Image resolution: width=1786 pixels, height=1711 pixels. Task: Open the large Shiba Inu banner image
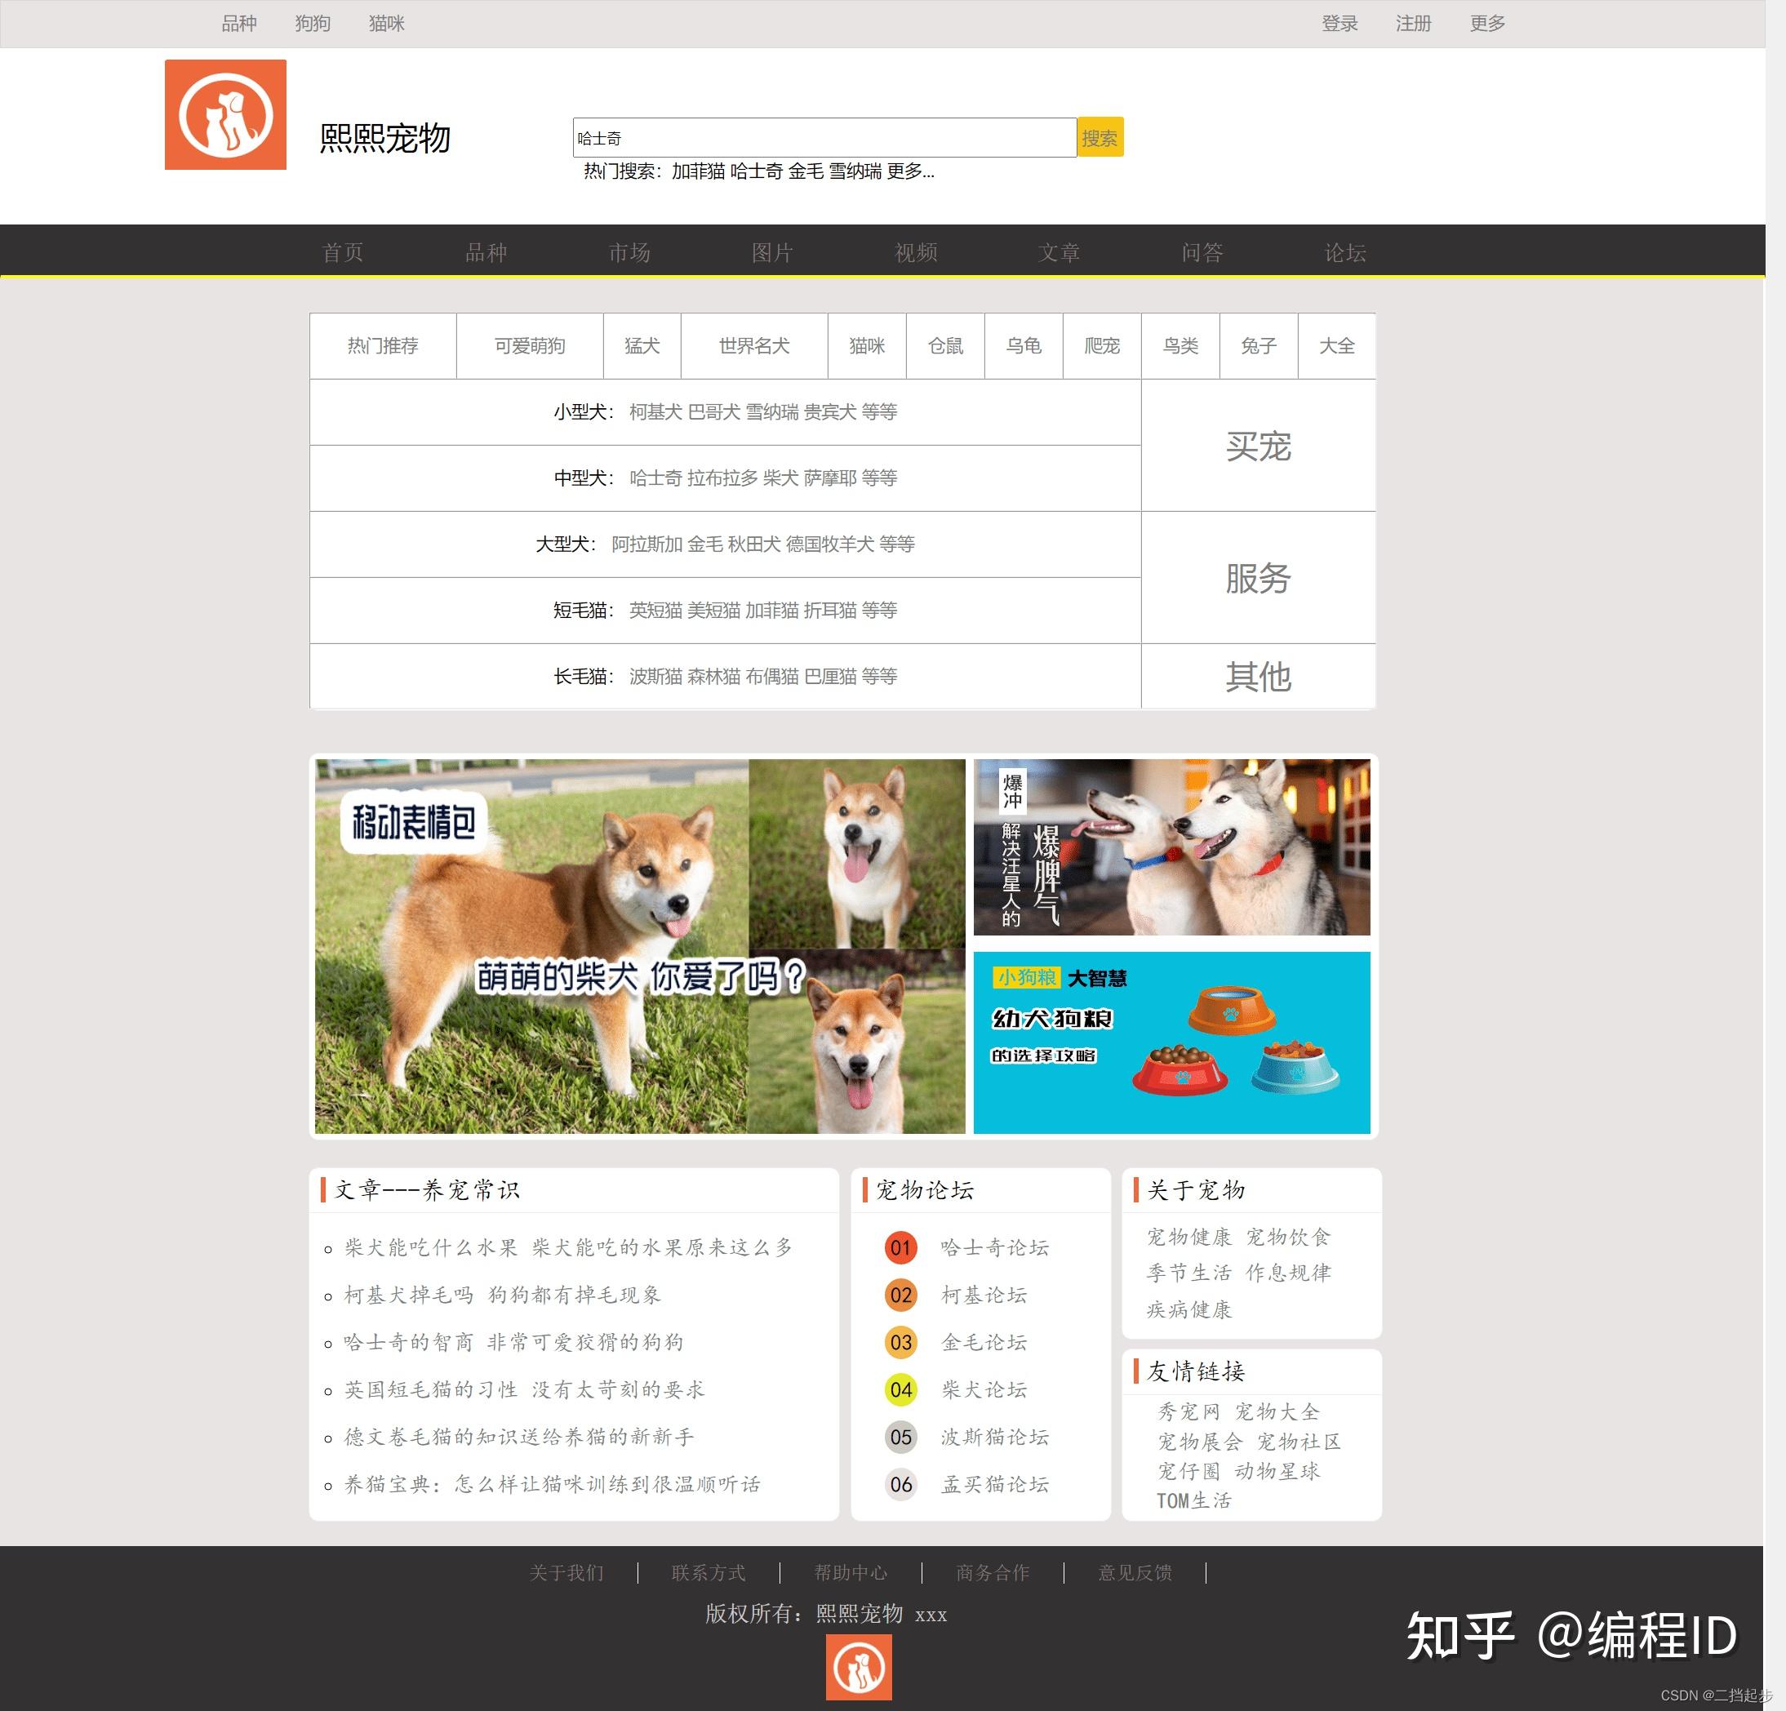pyautogui.click(x=640, y=945)
